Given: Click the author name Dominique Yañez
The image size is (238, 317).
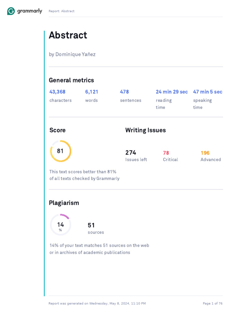Looking at the screenshot, I should (72, 54).
